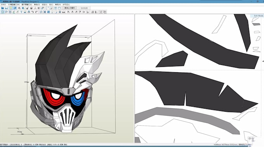Click the 352mm dimension label
The height and width of the screenshot is (148, 264).
tap(19, 132)
